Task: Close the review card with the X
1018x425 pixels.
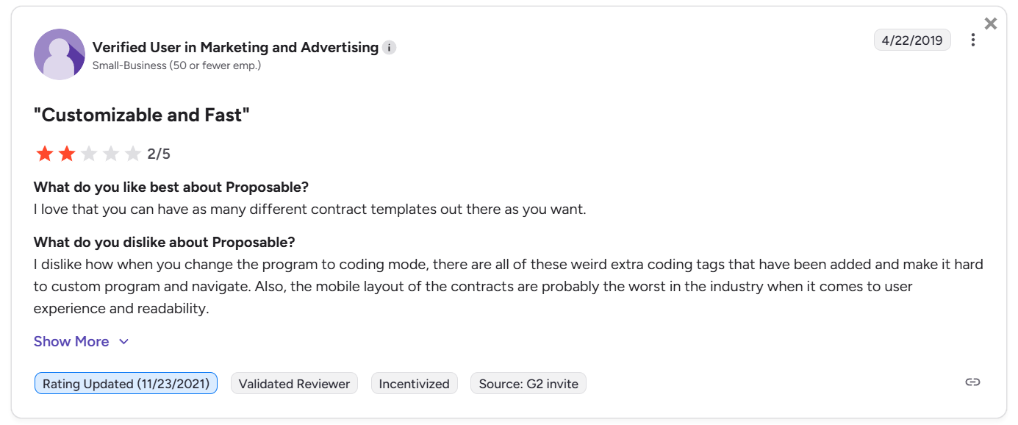Action: pyautogui.click(x=991, y=24)
